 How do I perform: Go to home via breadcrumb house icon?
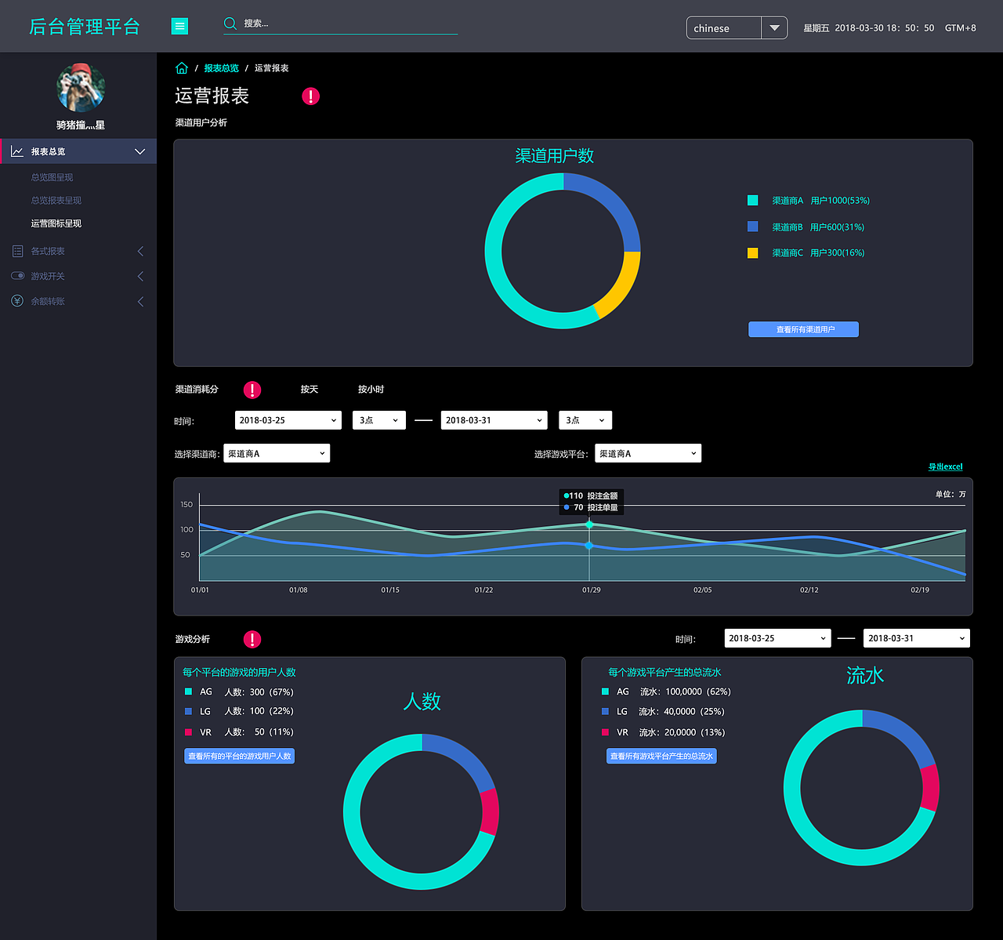(x=182, y=68)
